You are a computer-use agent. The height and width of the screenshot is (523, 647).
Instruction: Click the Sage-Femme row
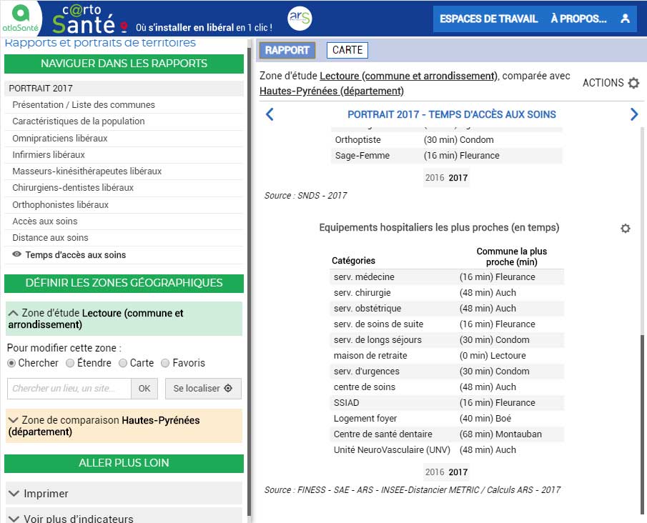(446, 156)
